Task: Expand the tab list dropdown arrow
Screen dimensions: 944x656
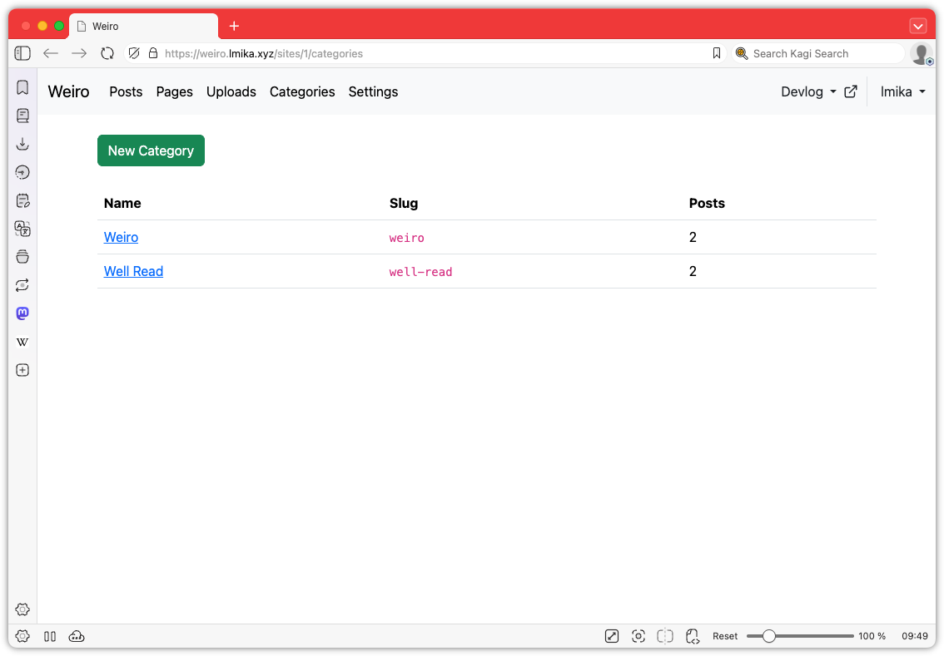Action: pos(918,26)
